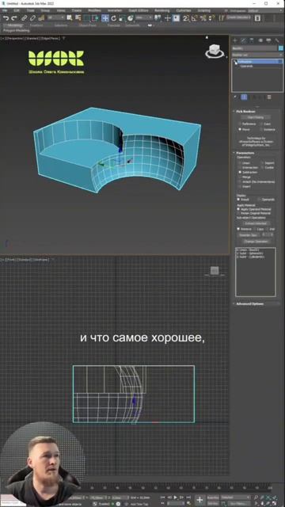
Task: Open the Hierarchy command panel tab
Action: click(x=252, y=40)
